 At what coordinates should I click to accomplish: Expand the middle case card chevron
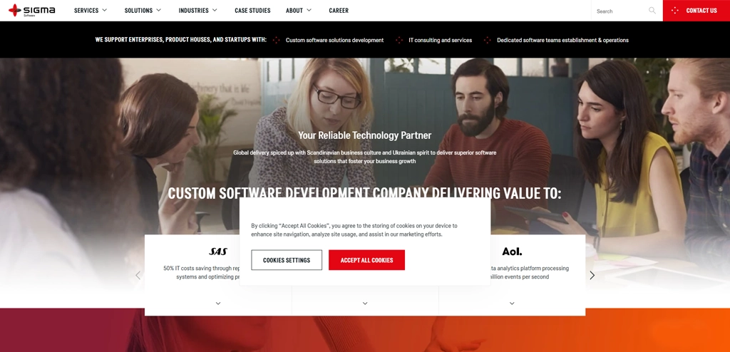click(365, 303)
